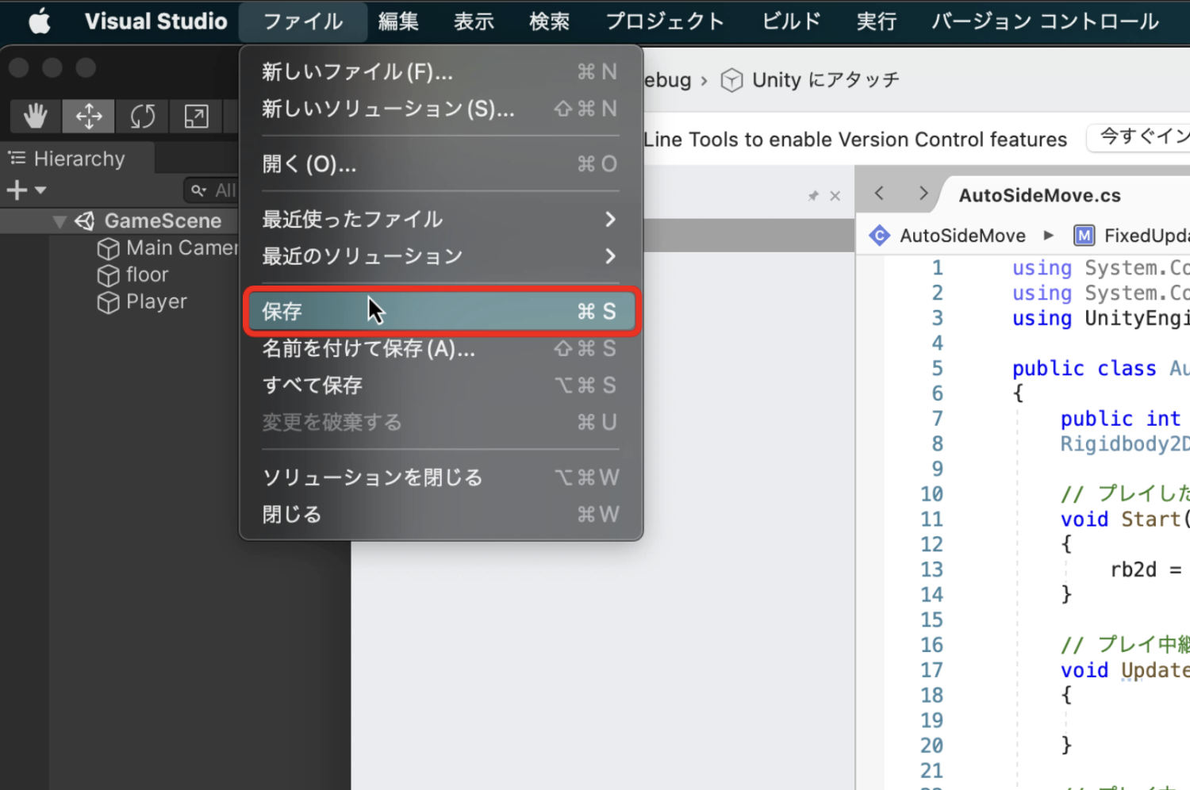
Task: Choose 新しいソリューション(S)... menu item
Action: 441,109
